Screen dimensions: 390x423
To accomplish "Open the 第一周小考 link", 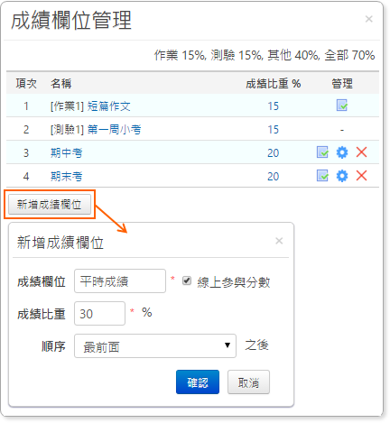I will point(114,130).
